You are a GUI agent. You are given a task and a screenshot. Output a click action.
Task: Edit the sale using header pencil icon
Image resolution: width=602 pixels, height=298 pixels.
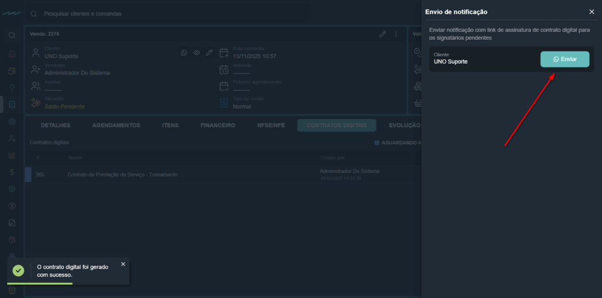pos(383,35)
